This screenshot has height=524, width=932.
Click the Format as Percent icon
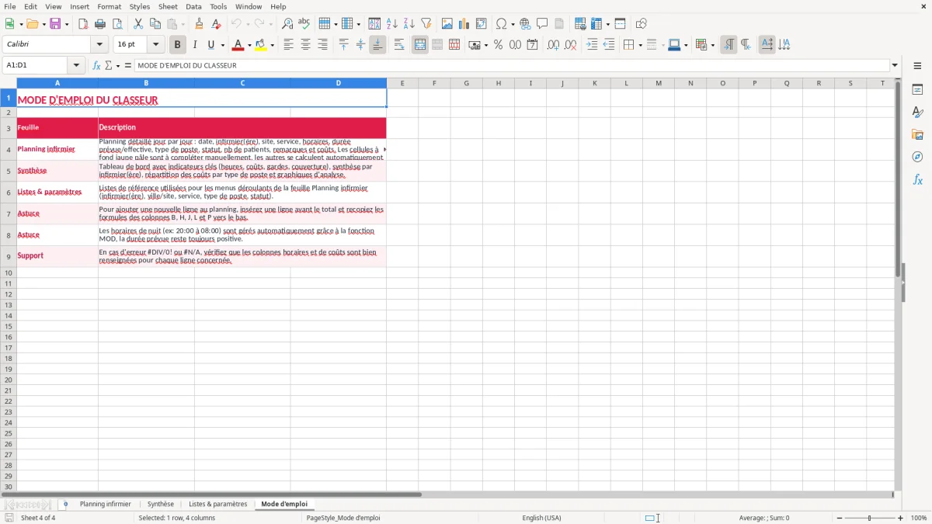(x=498, y=45)
